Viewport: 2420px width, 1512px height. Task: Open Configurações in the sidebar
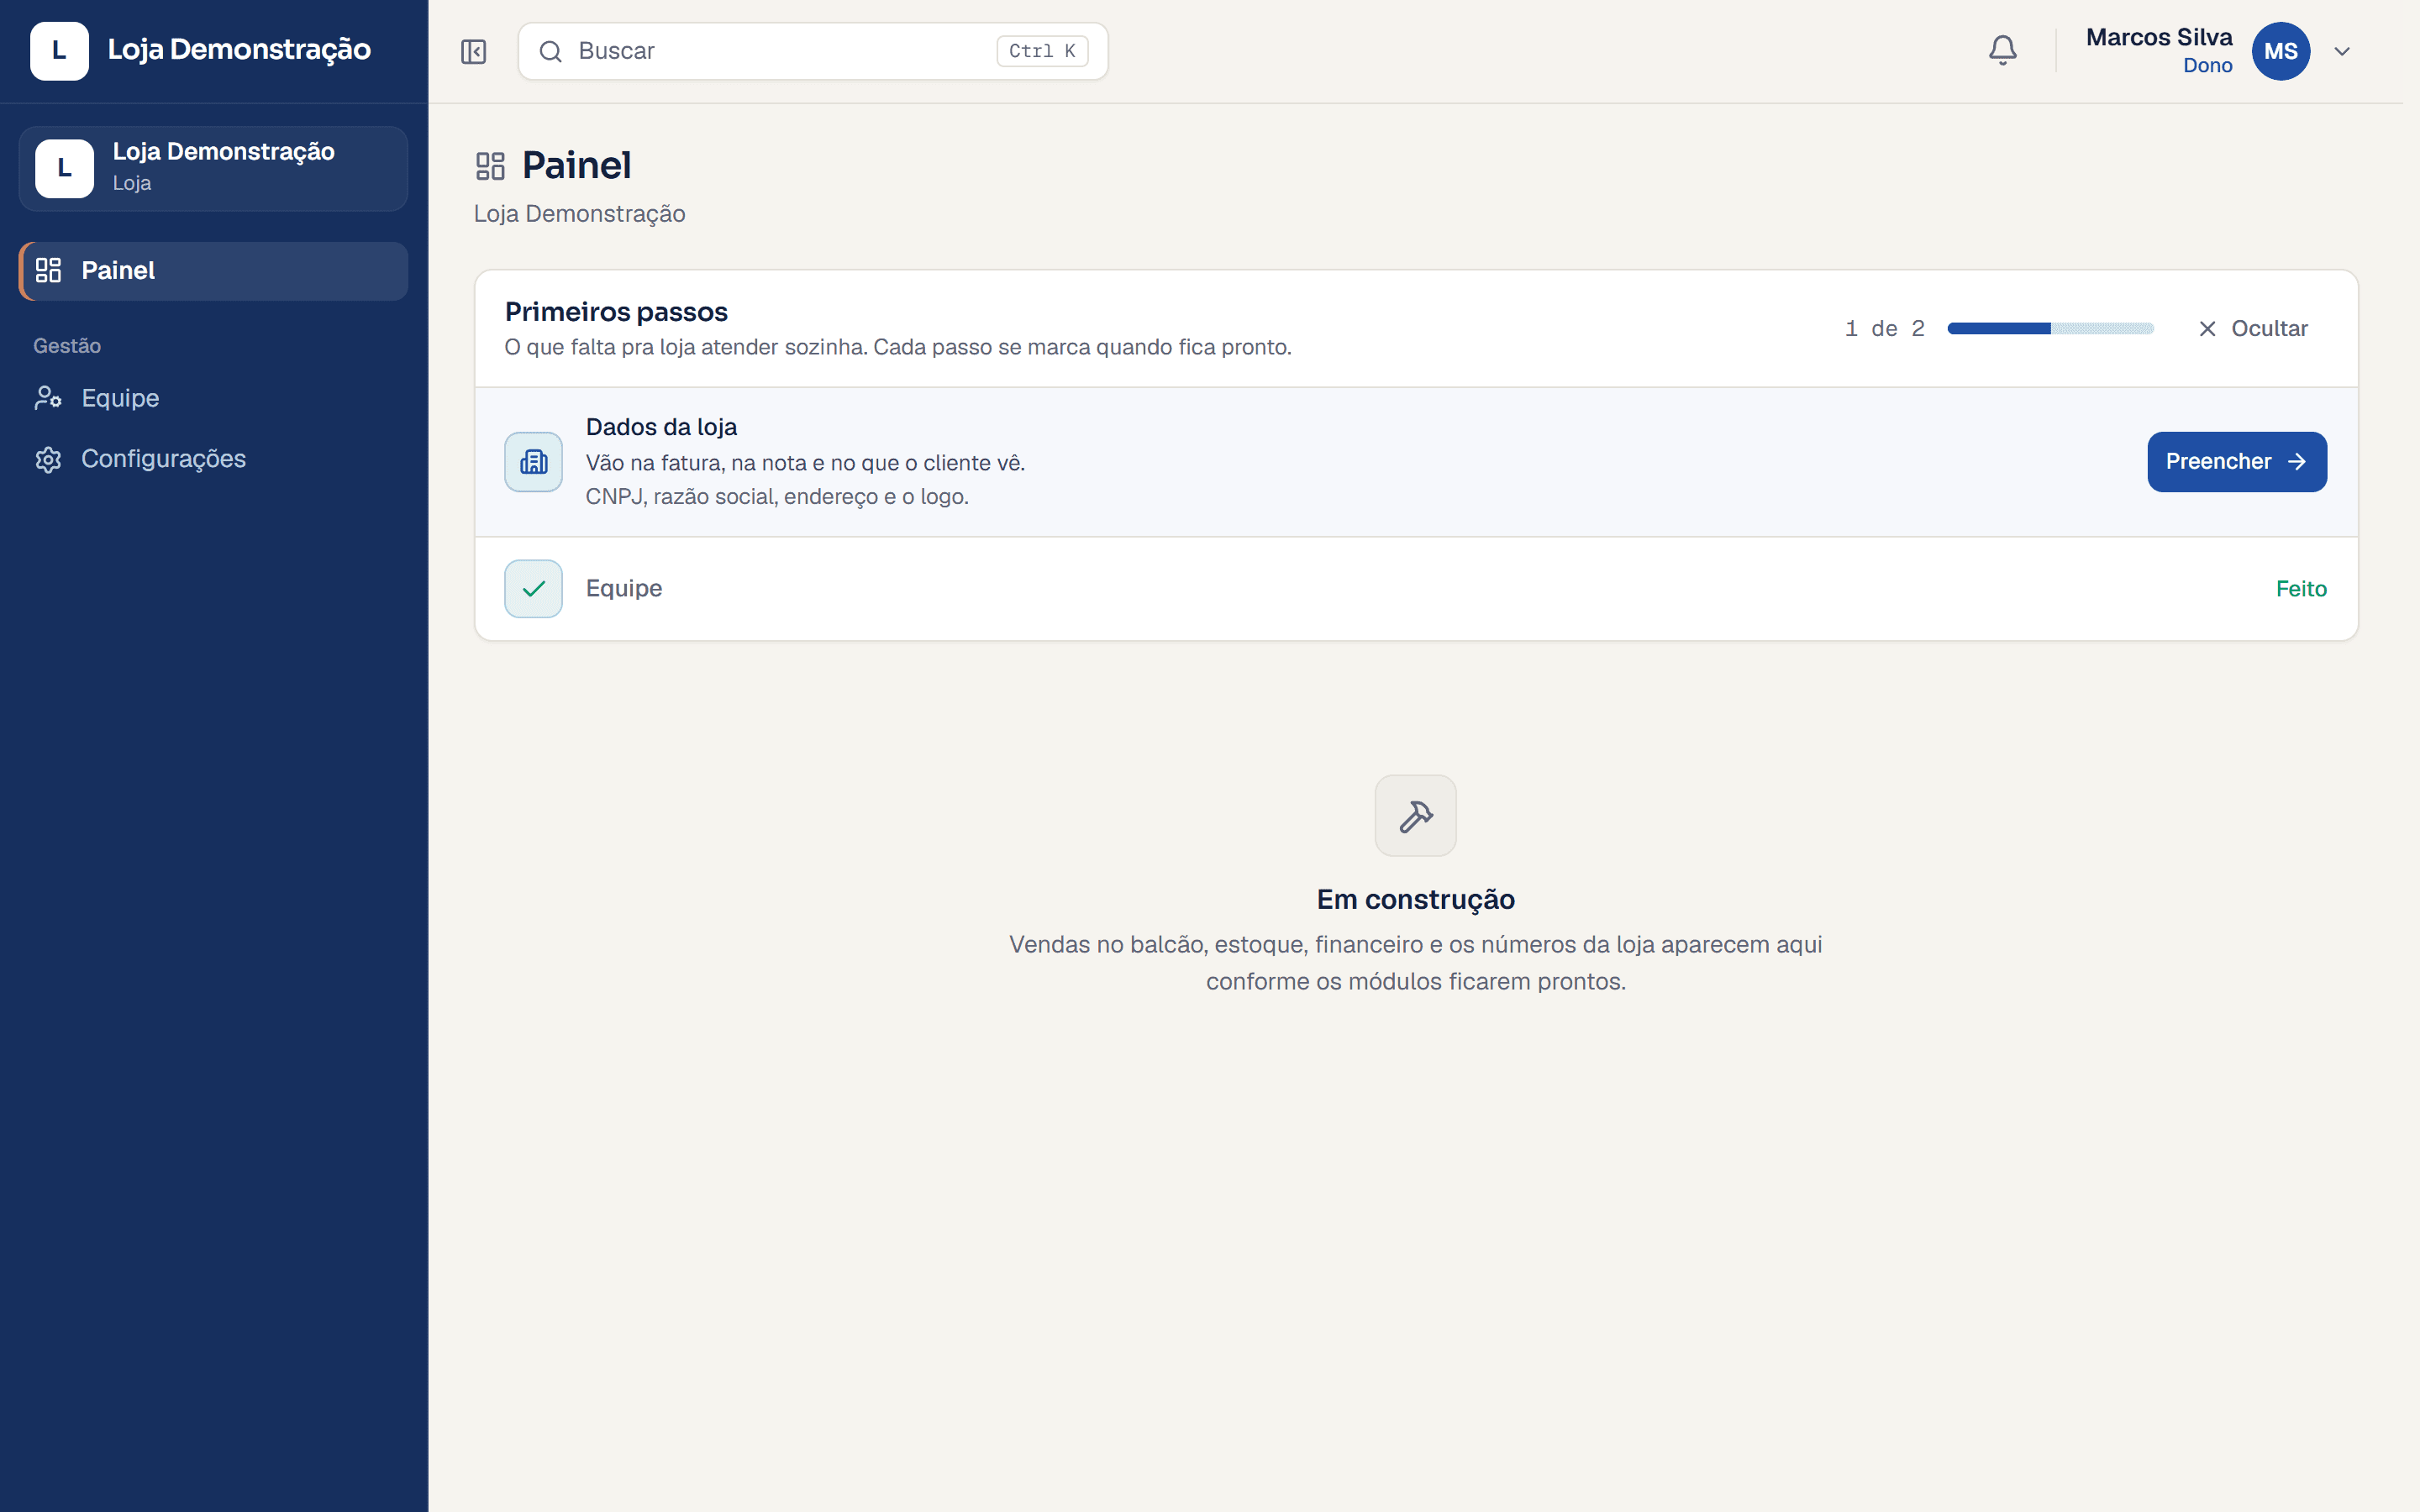pos(213,459)
